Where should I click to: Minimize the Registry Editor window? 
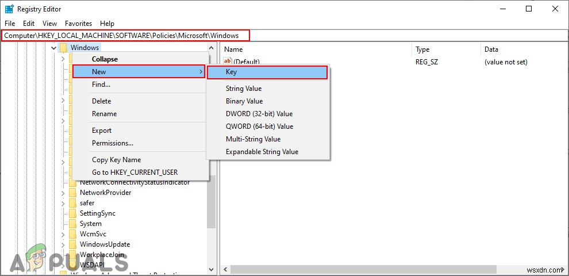tap(503, 9)
